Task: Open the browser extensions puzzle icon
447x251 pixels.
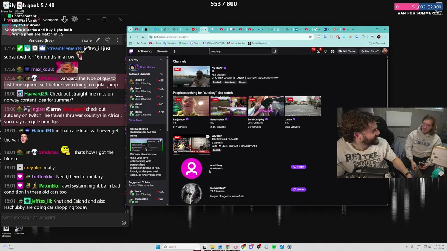Action: (363, 37)
